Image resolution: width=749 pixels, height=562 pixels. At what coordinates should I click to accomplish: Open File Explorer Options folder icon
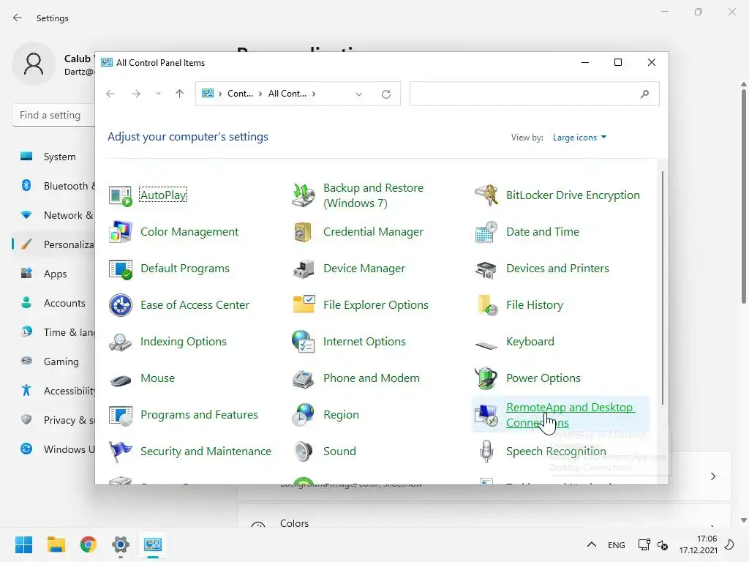[x=304, y=304]
